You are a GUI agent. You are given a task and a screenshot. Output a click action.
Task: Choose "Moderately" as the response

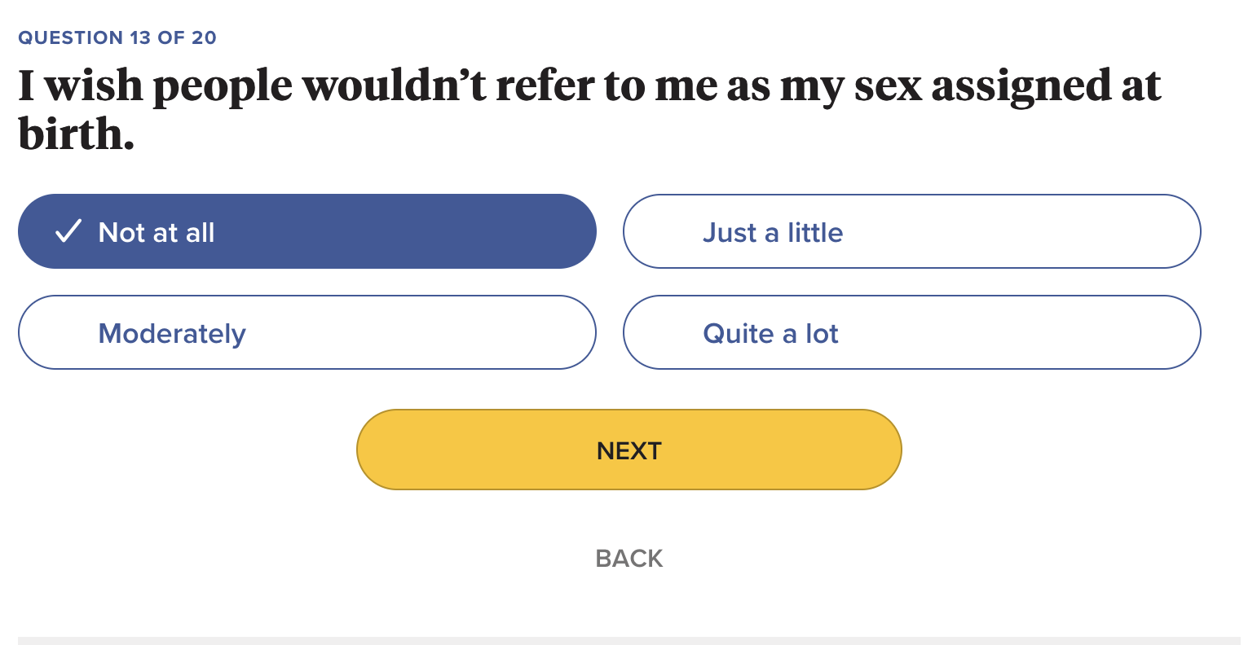pyautogui.click(x=307, y=333)
